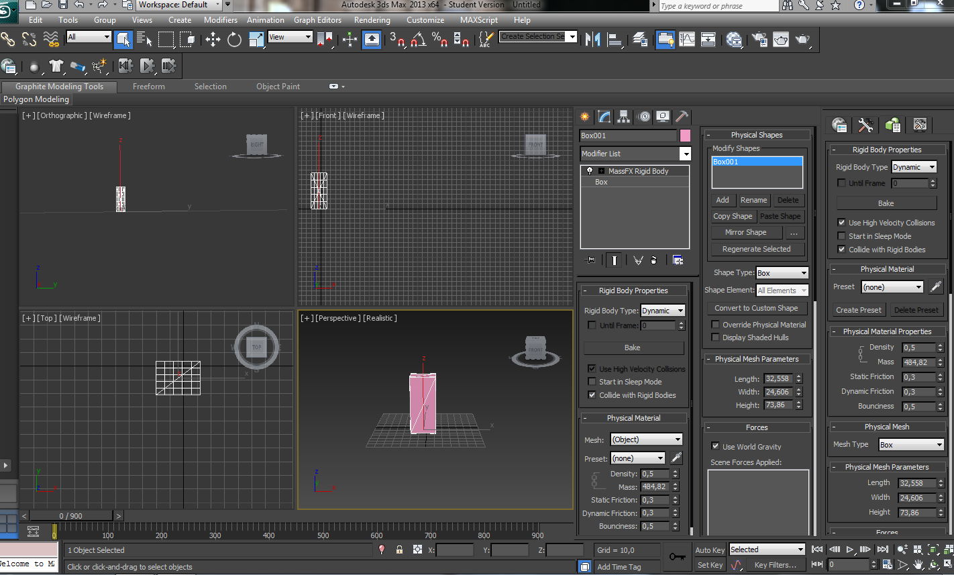Open the Hierarchy command panel tab
Viewport: 954px width, 575px height.
click(x=624, y=117)
